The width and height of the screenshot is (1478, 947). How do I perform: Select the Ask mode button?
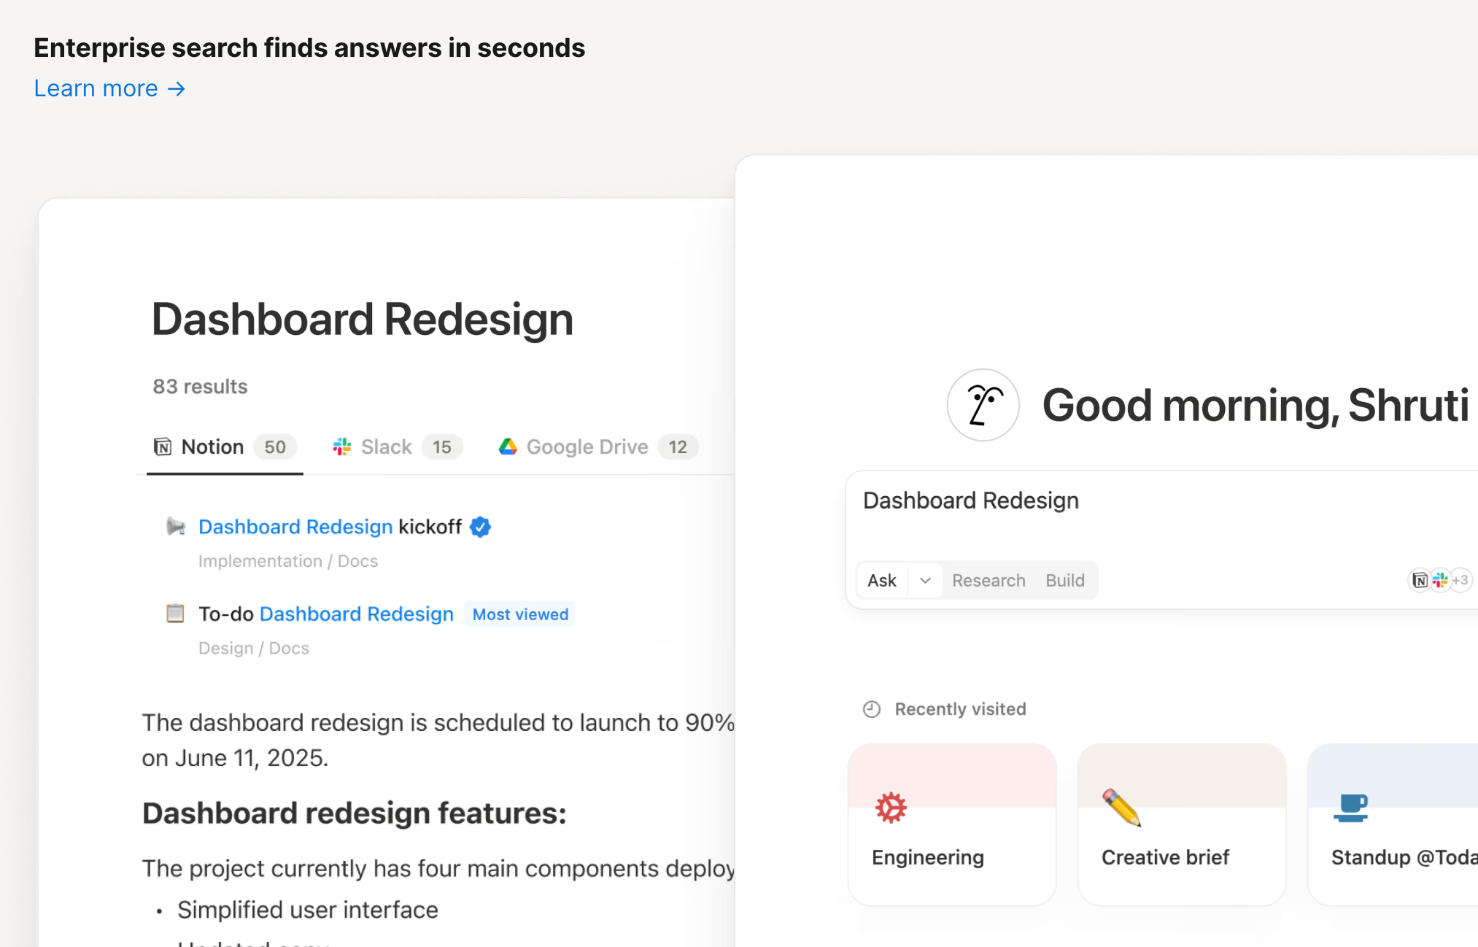(x=882, y=580)
